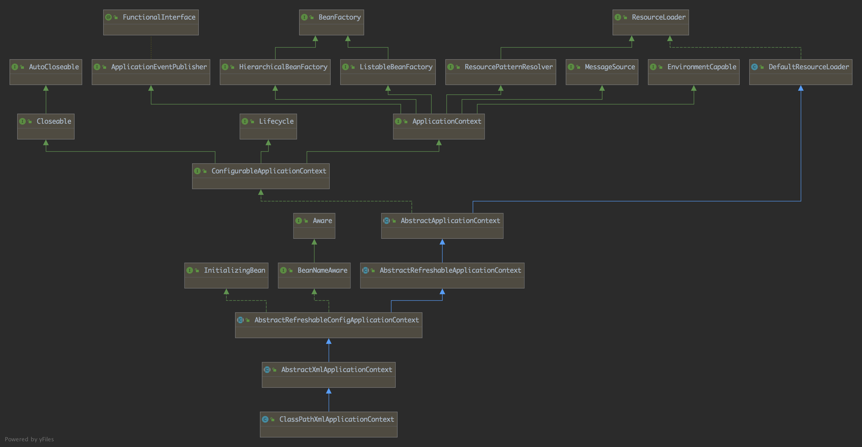862x447 pixels.
Task: Click the class icon beside DefaultResourceLoader
Action: (x=754, y=67)
